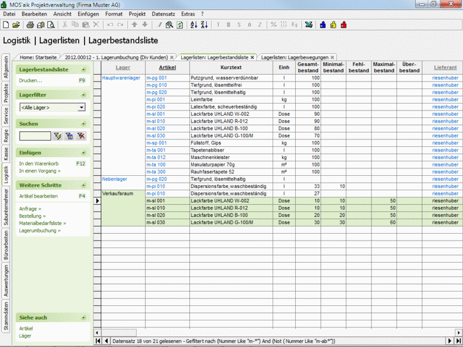Image resolution: width=463 pixels, height=347 pixels.
Task: Click the filter editor icon beside search
Action: click(x=69, y=136)
